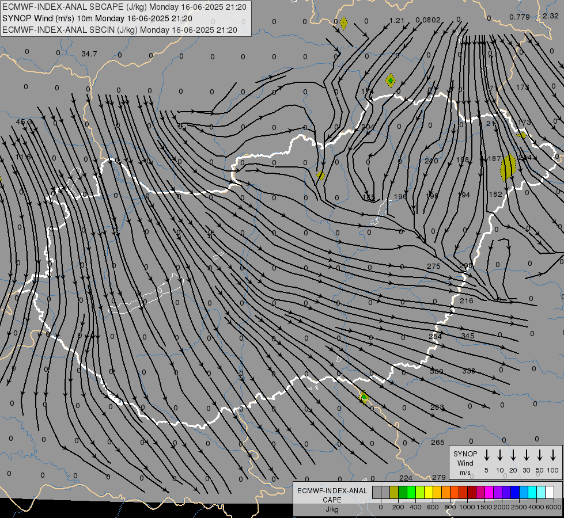
Task: Click the 0.779 value on the map
Action: (x=520, y=17)
